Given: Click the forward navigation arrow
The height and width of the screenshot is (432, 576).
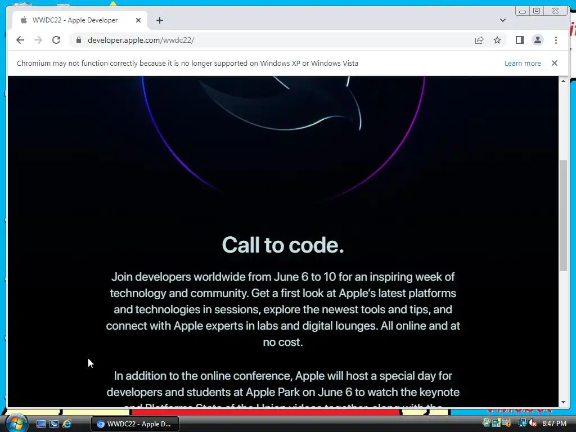Looking at the screenshot, I should (38, 40).
